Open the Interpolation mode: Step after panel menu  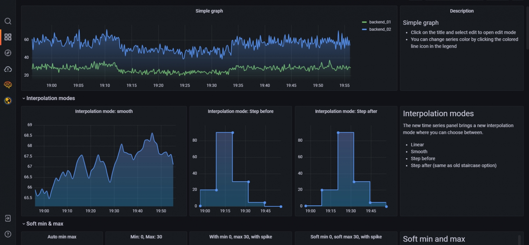tap(346, 111)
